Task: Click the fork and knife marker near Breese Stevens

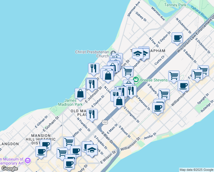Action: point(131,91)
